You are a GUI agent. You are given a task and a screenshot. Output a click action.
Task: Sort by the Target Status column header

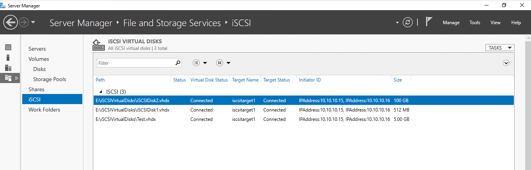click(x=277, y=80)
